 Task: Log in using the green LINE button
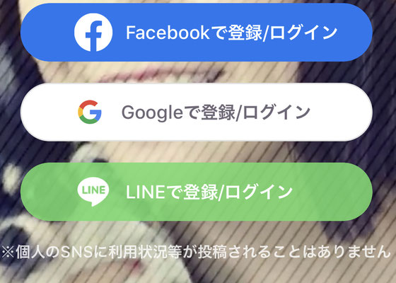pyautogui.click(x=197, y=192)
